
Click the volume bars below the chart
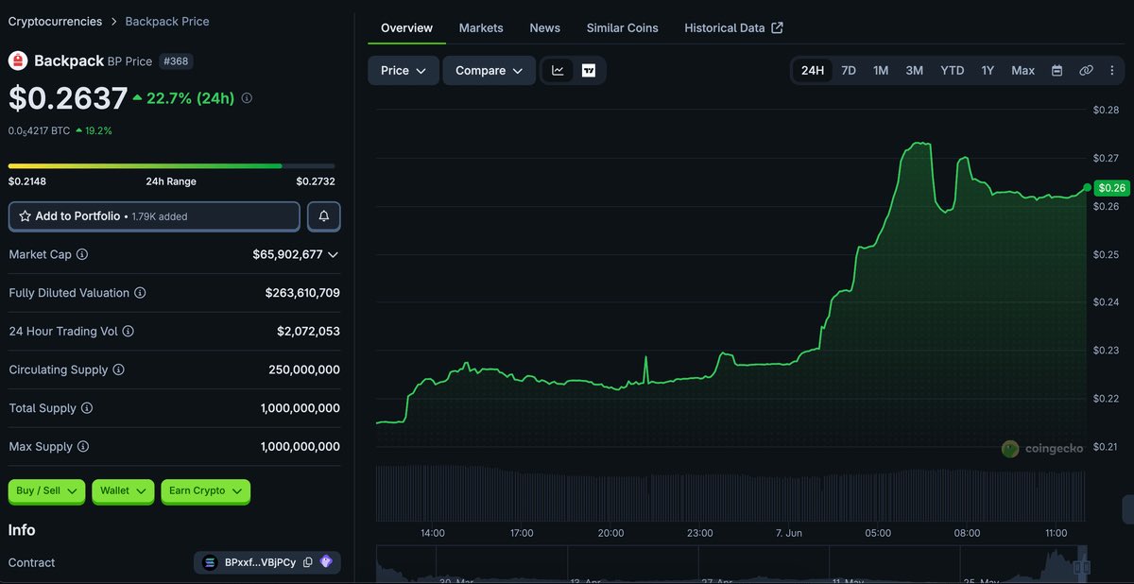tap(731, 494)
